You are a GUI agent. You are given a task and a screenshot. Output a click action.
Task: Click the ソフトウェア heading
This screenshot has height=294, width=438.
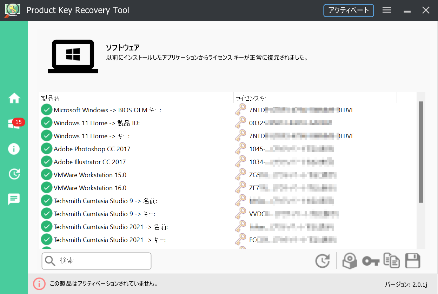pyautogui.click(x=123, y=47)
